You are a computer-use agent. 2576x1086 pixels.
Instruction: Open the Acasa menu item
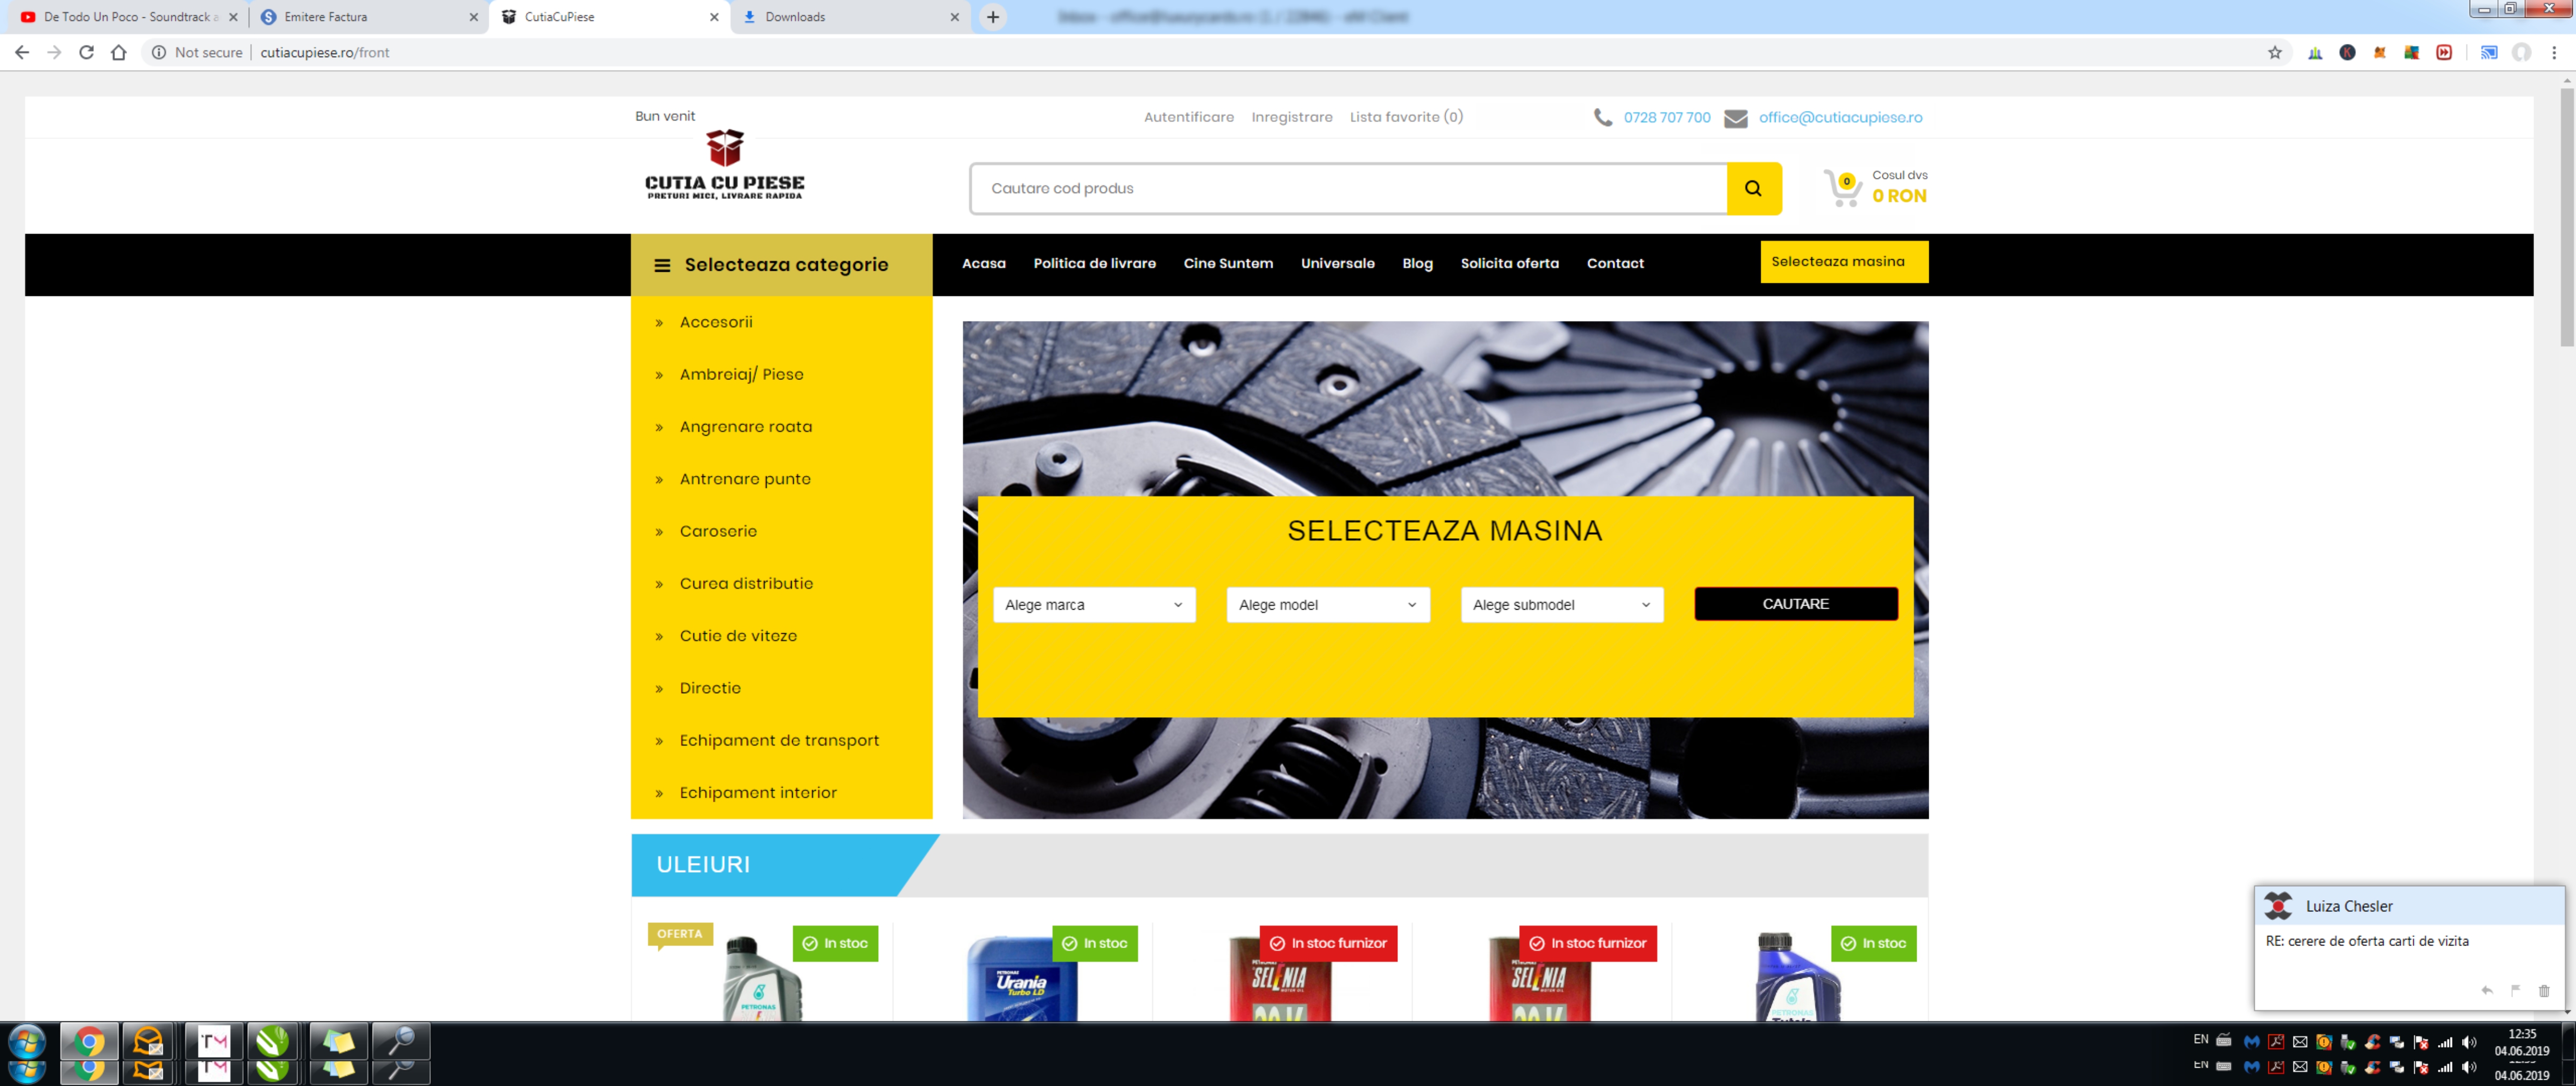pyautogui.click(x=983, y=264)
